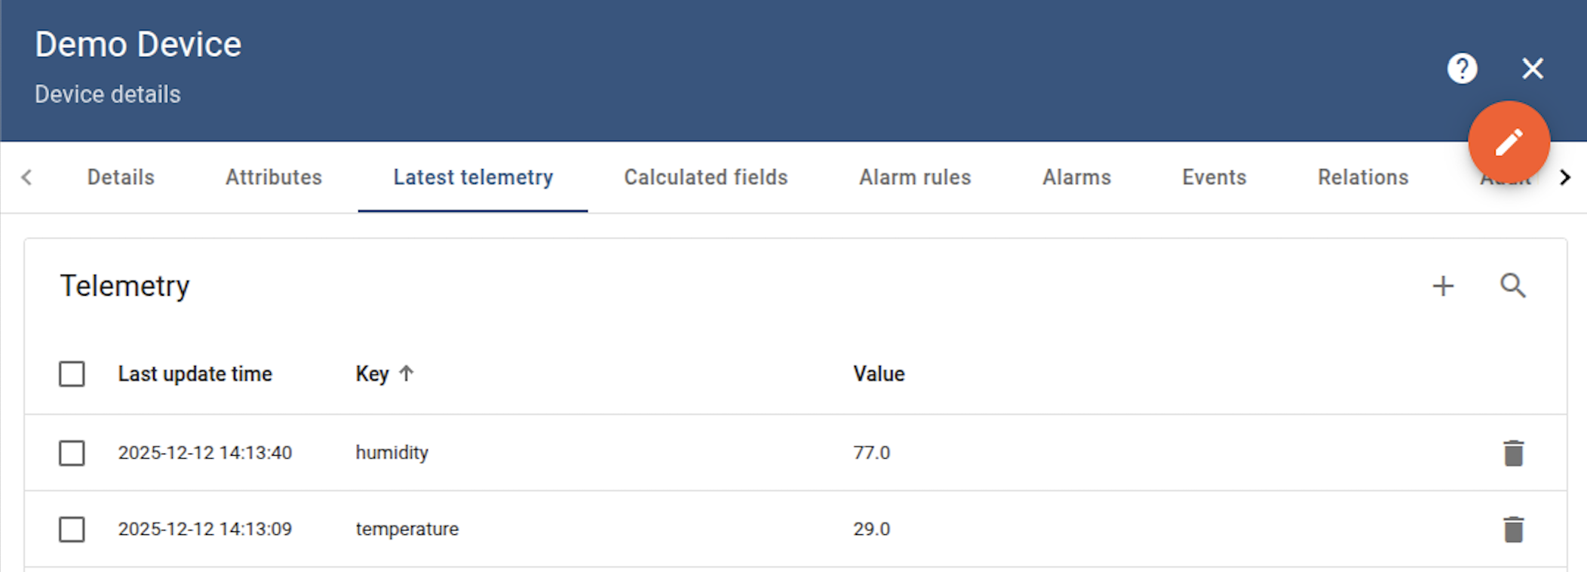Open the Alarm rules tab

click(914, 177)
